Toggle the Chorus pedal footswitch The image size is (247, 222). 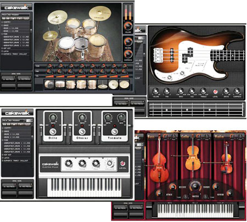(x=82, y=131)
